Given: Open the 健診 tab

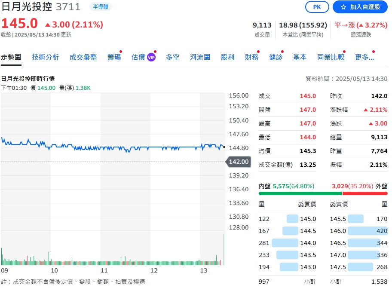Looking at the screenshot, I should pyautogui.click(x=276, y=57).
